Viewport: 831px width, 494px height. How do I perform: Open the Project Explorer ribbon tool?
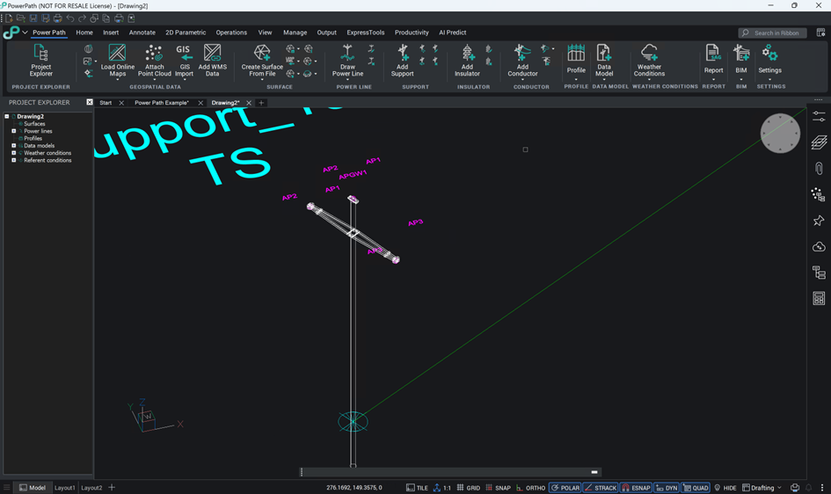[40, 61]
